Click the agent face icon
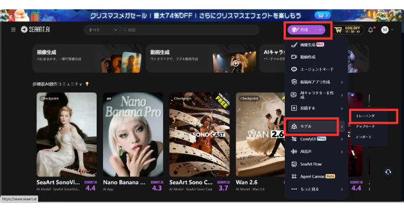 294,69
